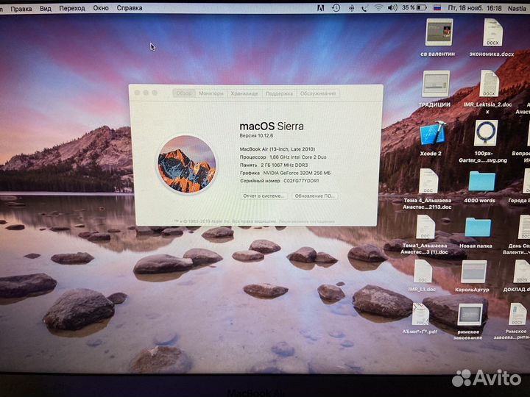Open the Справка menu
The height and width of the screenshot is (397, 530).
[x=130, y=8]
